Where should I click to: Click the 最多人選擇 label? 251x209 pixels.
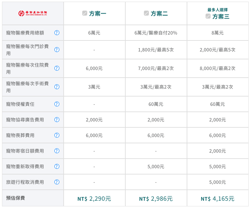pyautogui.click(x=218, y=10)
